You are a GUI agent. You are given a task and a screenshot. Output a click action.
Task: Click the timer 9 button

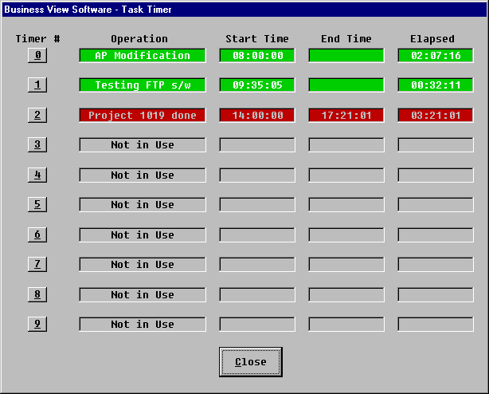[37, 325]
